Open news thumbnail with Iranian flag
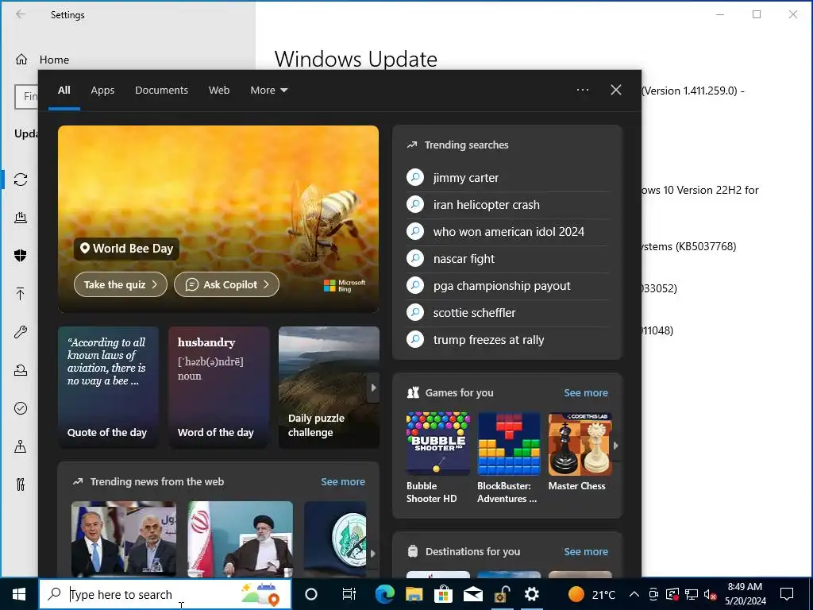The image size is (813, 610). click(x=240, y=539)
